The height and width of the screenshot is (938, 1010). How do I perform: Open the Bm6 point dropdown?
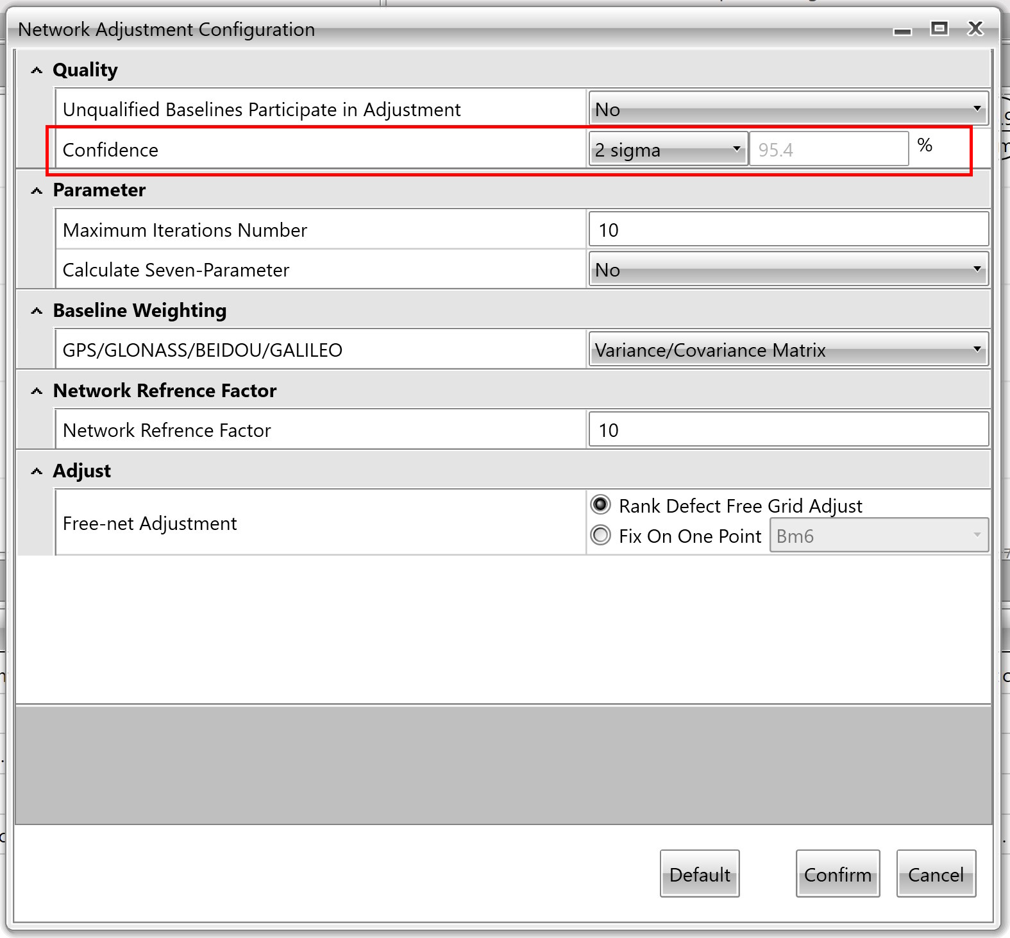(878, 535)
